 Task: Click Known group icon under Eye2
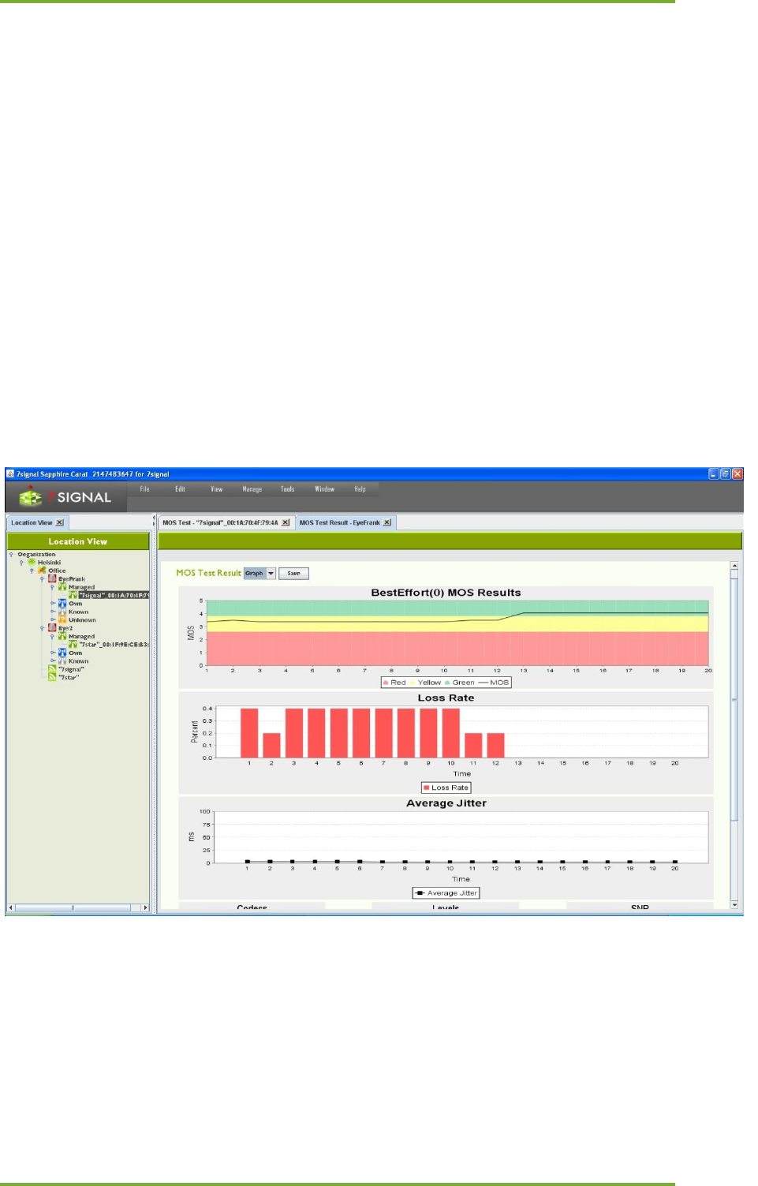click(x=62, y=661)
